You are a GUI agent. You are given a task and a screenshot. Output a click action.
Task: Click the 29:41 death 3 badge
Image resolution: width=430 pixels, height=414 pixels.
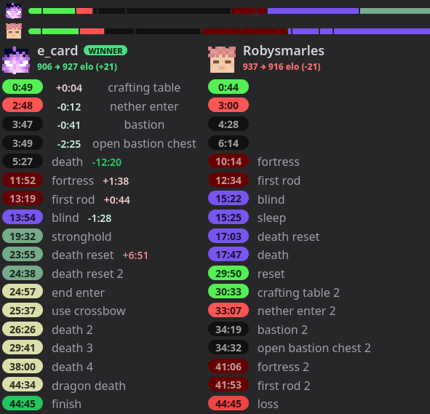tap(23, 348)
